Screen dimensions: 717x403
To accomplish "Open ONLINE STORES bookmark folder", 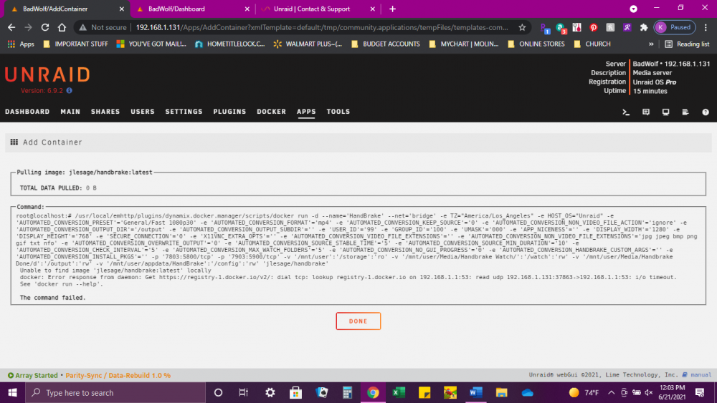I will point(536,44).
